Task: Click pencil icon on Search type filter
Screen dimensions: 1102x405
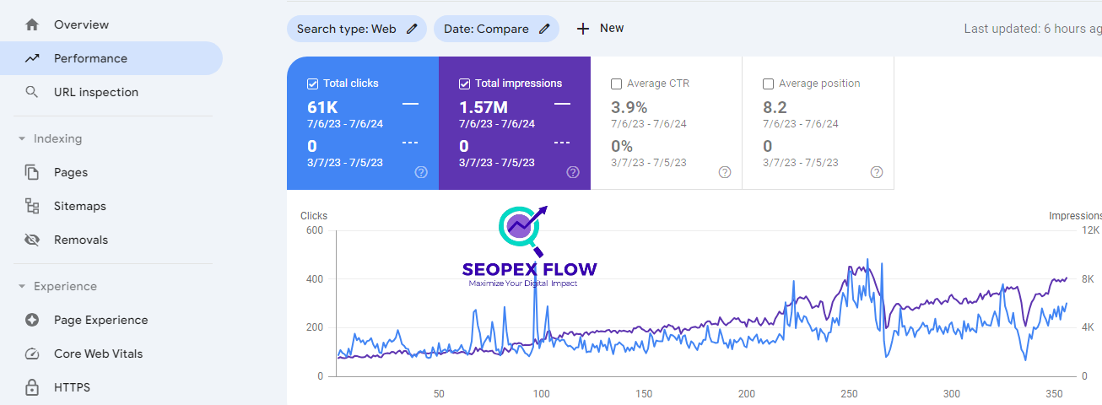Action: (x=412, y=29)
